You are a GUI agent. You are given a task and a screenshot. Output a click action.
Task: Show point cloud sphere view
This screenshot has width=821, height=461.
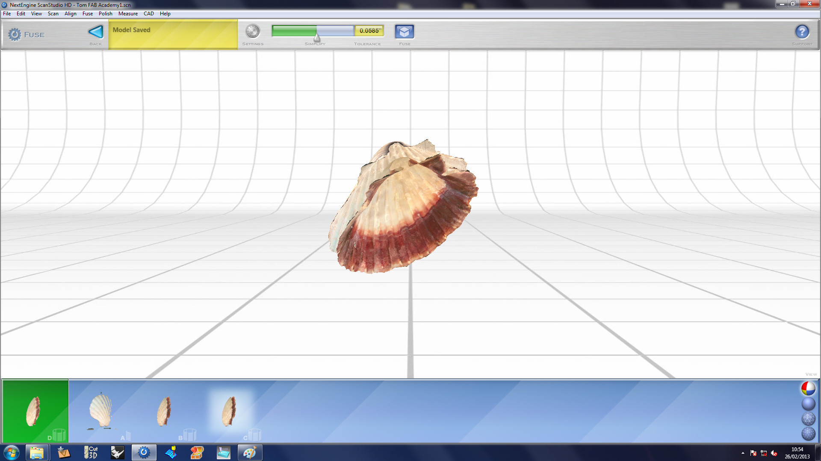pos(808,434)
